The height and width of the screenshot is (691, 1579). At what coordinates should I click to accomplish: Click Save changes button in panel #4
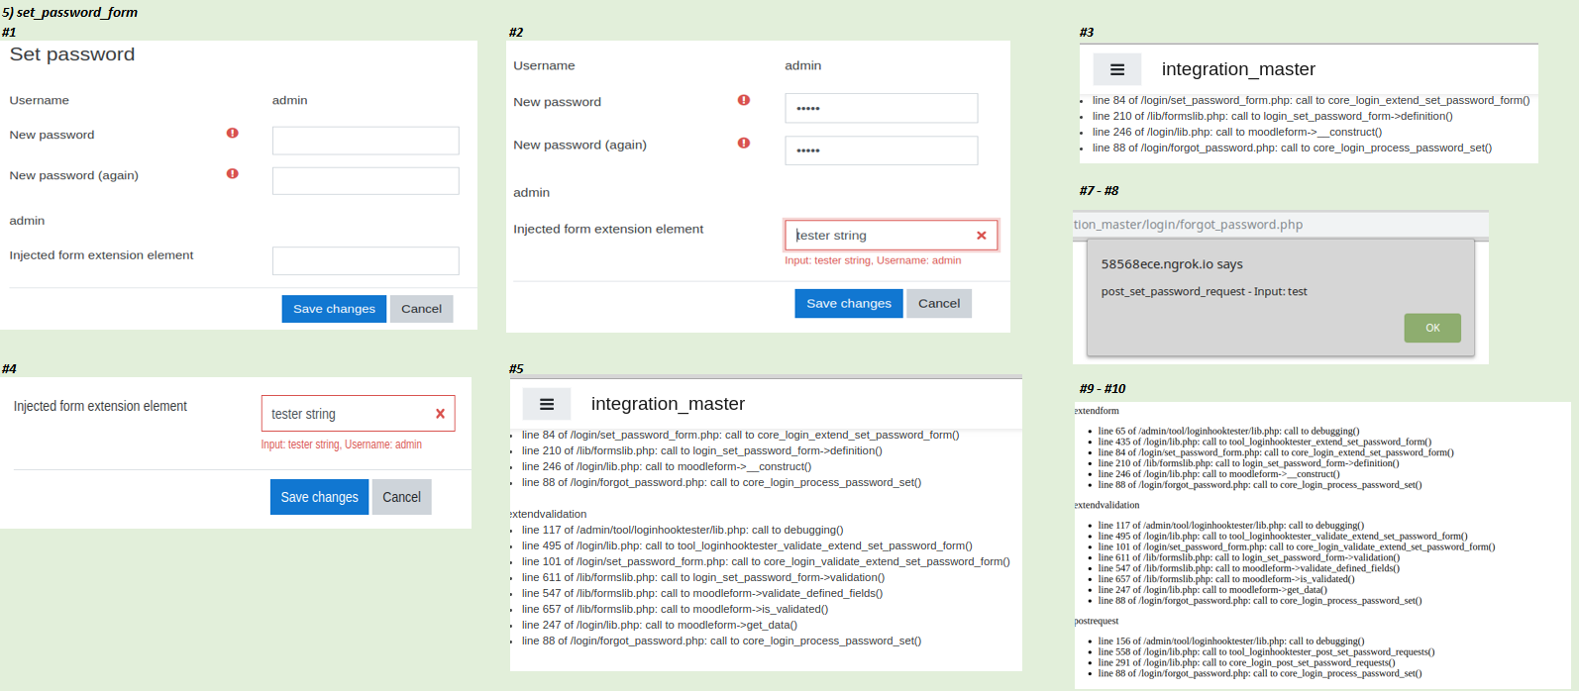pos(319,497)
